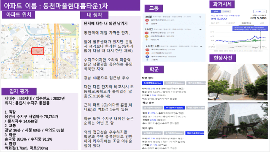Click the text '단지에 대한 내 의견 남기기'
This screenshot has height=152, width=270.
coord(105,24)
